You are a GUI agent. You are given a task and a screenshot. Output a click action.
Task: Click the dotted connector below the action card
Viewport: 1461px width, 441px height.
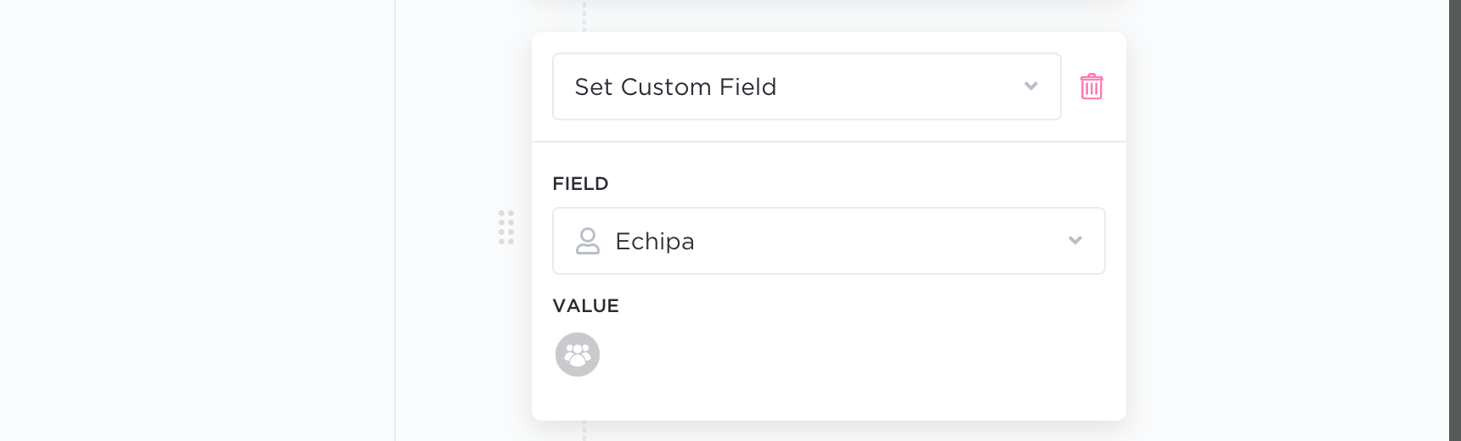pyautogui.click(x=584, y=431)
